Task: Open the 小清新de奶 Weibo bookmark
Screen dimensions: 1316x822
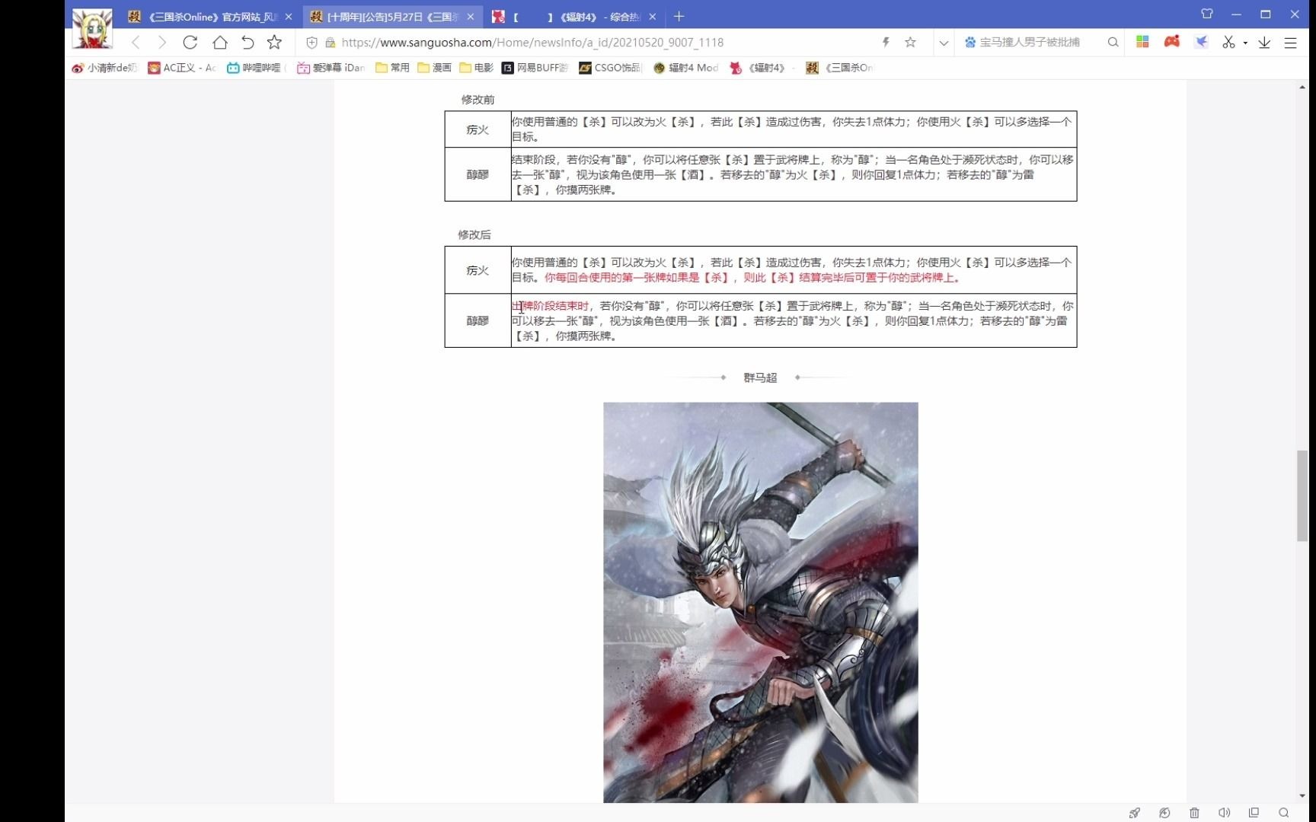Action: click(x=104, y=68)
